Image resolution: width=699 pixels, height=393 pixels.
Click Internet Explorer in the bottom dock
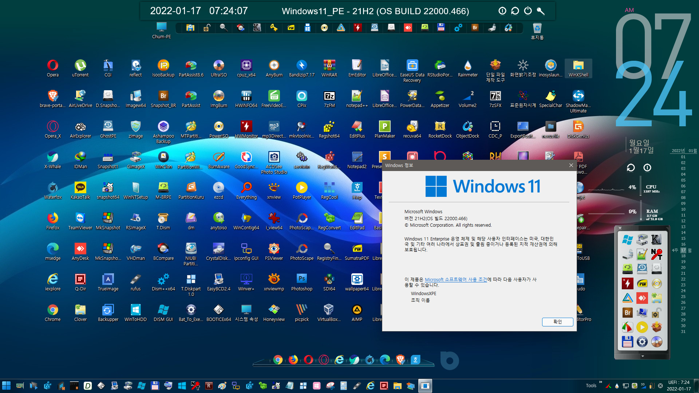pos(339,360)
